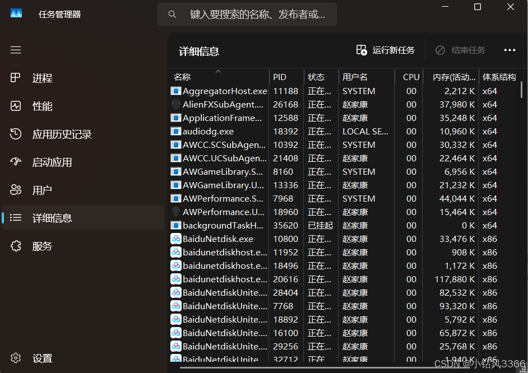Maximize the Task Manager window
The height and width of the screenshot is (373, 528).
[x=478, y=7]
